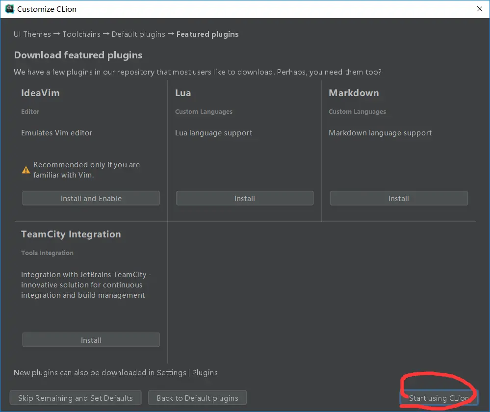Viewport: 490px width, 412px height.
Task: Install the Lua plugin
Action: 245,199
